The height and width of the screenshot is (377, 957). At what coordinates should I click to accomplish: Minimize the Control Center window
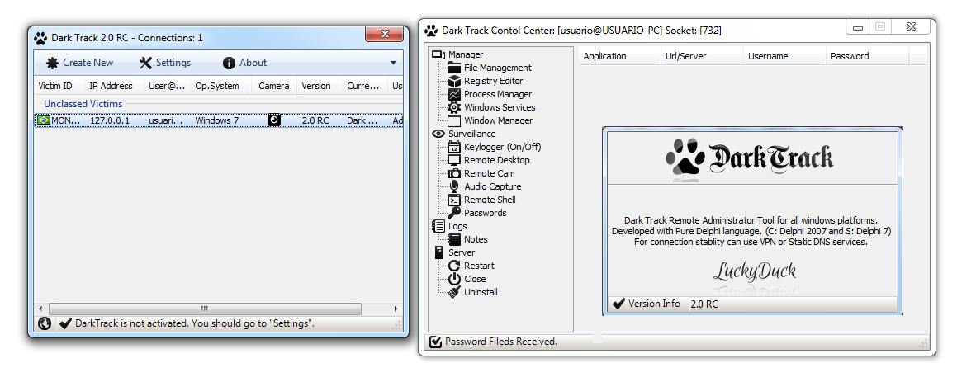click(x=858, y=27)
